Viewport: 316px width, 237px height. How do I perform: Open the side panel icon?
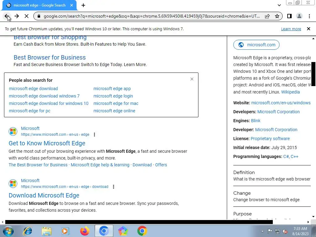(x=289, y=16)
